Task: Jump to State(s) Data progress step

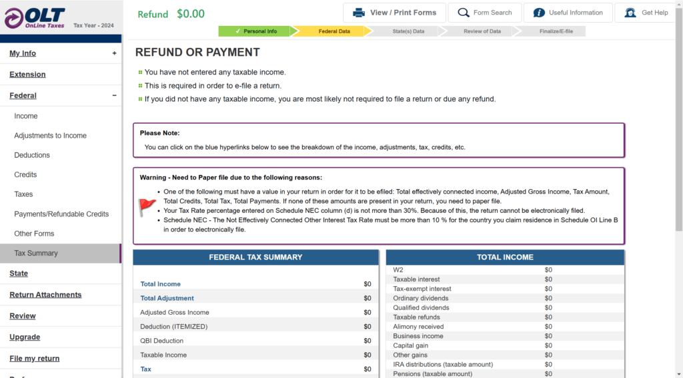Action: coord(403,31)
